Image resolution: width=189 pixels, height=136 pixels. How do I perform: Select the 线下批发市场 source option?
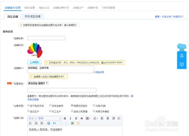click(28, 106)
